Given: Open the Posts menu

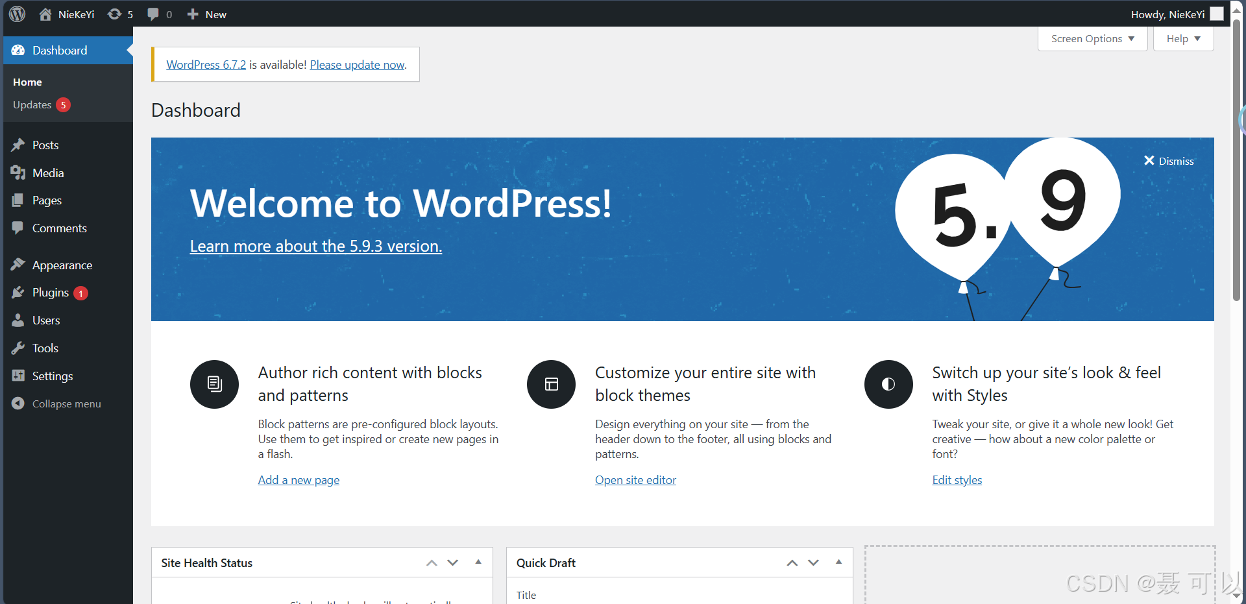Looking at the screenshot, I should pyautogui.click(x=68, y=145).
